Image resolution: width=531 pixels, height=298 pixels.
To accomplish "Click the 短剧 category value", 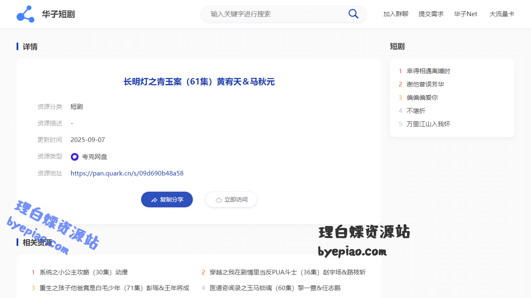I will (x=77, y=107).
